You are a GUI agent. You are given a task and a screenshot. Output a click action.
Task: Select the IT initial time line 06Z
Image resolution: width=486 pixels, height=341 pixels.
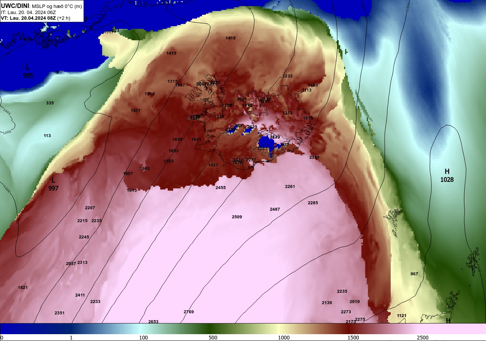point(28,12)
